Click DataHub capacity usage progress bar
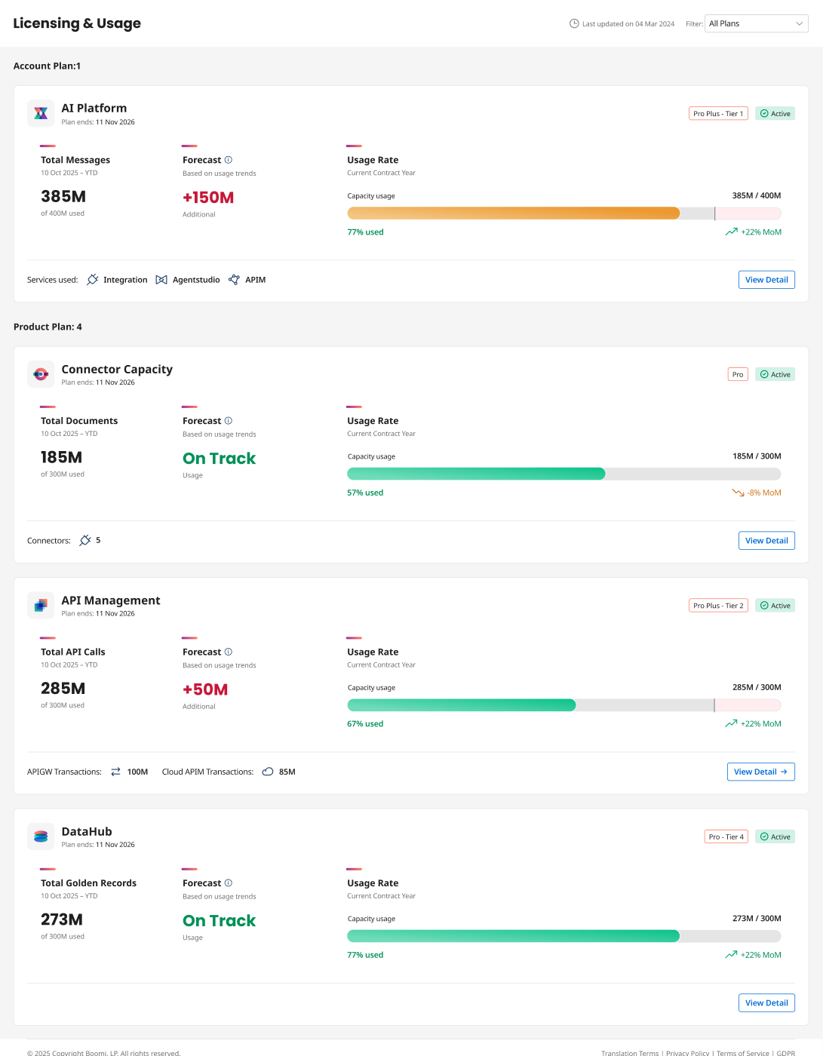Image resolution: width=823 pixels, height=1056 pixels. pos(564,936)
